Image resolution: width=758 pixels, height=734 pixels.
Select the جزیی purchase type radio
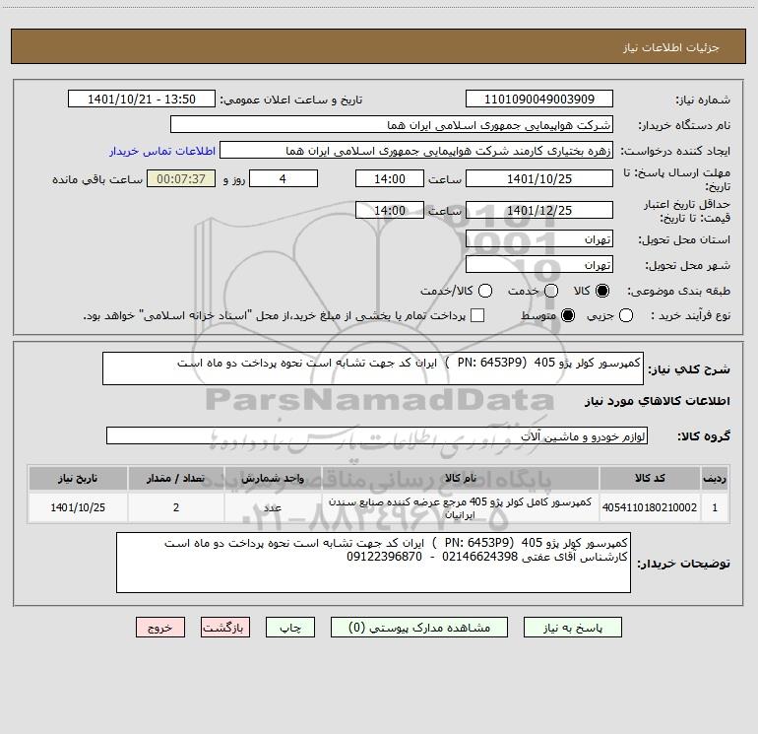pos(626,316)
